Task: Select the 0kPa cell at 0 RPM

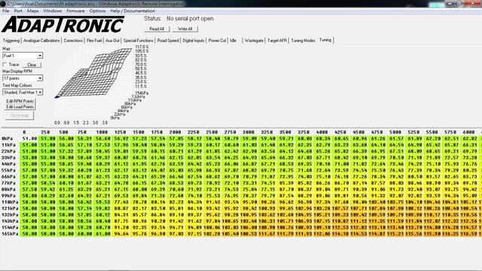Action: 29,139
